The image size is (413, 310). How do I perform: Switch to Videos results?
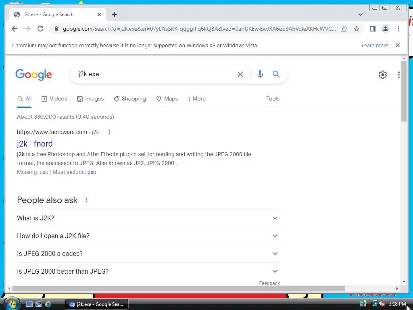tap(54, 99)
